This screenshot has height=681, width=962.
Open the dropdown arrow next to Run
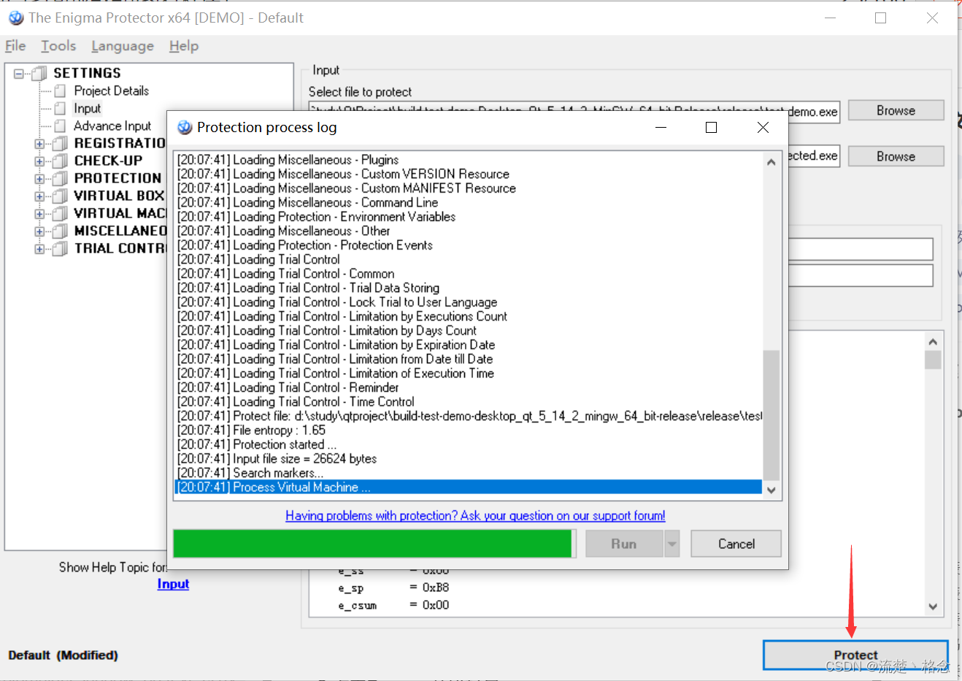point(672,544)
